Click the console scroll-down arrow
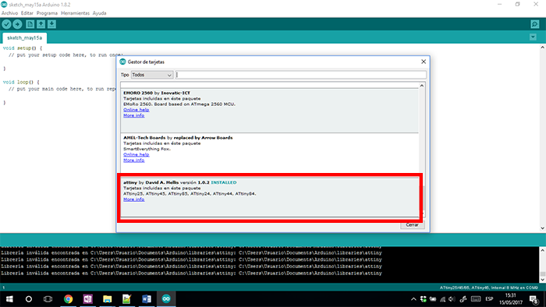This screenshot has height=307, width=546. [x=543, y=280]
